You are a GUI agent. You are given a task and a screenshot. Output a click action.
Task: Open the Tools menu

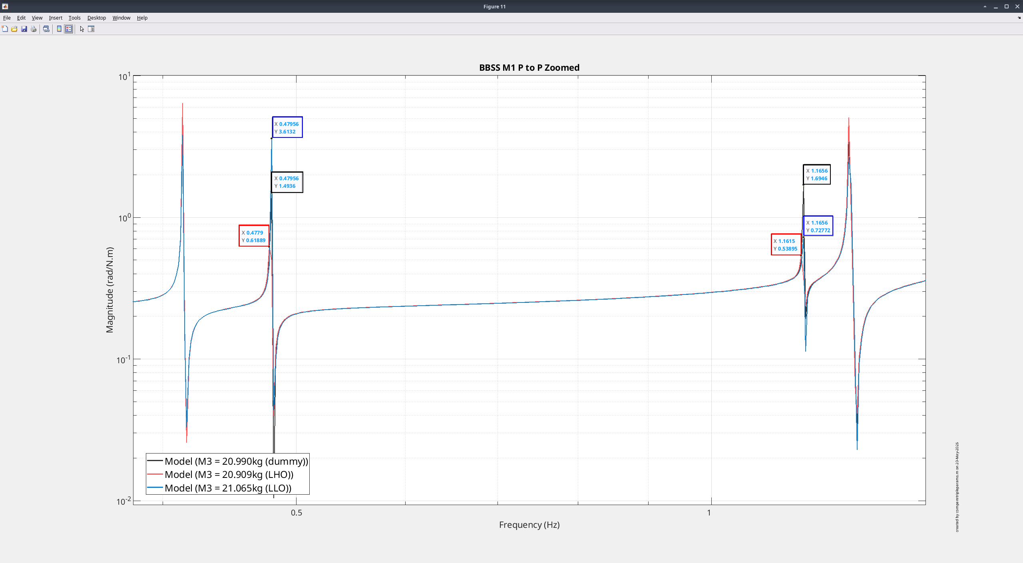74,18
